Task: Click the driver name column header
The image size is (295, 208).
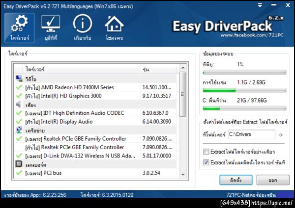Action: (81, 70)
